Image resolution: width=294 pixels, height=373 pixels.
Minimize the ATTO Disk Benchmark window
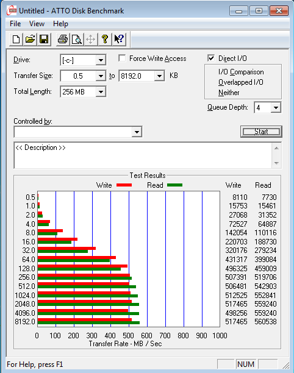(x=238, y=11)
